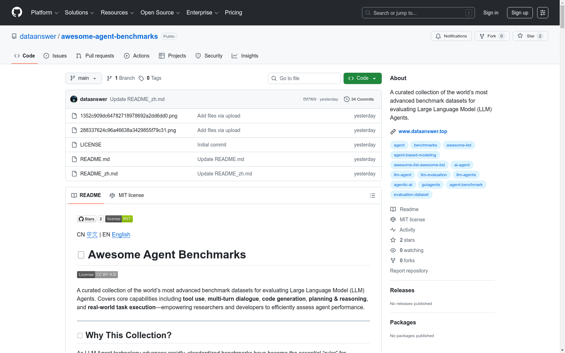Open commit f5f7f69 hash link

[x=310, y=99]
